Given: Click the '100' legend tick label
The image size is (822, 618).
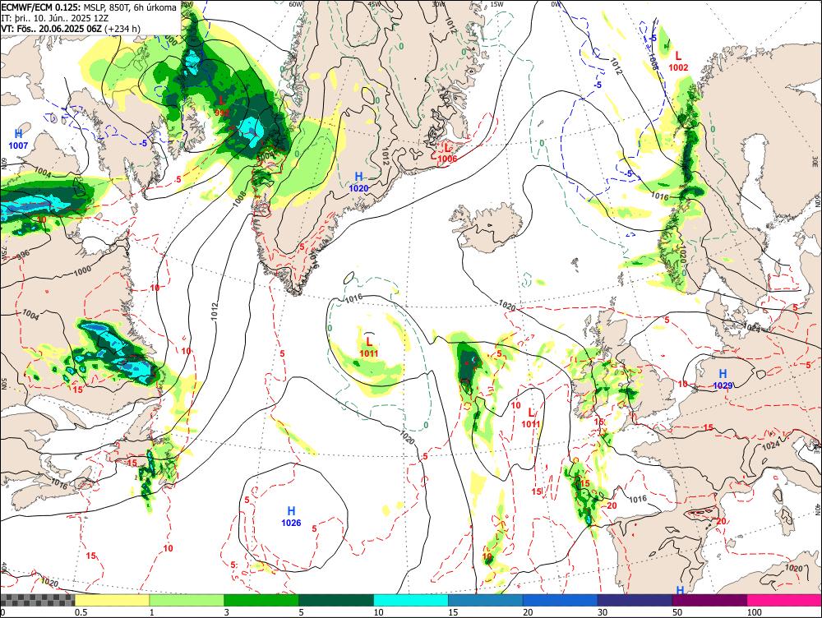Looking at the screenshot, I should (755, 612).
